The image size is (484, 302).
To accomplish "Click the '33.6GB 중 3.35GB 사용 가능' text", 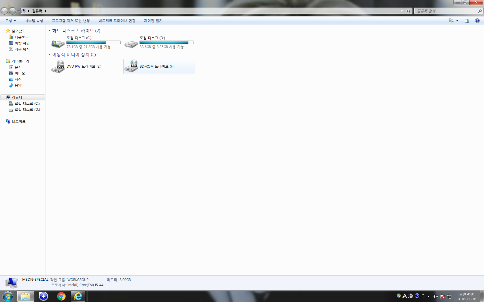I will (162, 47).
